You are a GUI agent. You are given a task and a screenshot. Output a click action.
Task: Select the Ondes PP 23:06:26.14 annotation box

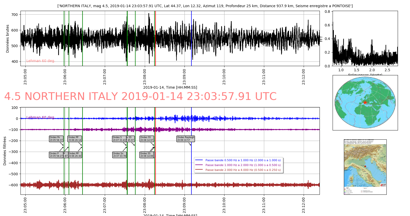(x=75, y=139)
